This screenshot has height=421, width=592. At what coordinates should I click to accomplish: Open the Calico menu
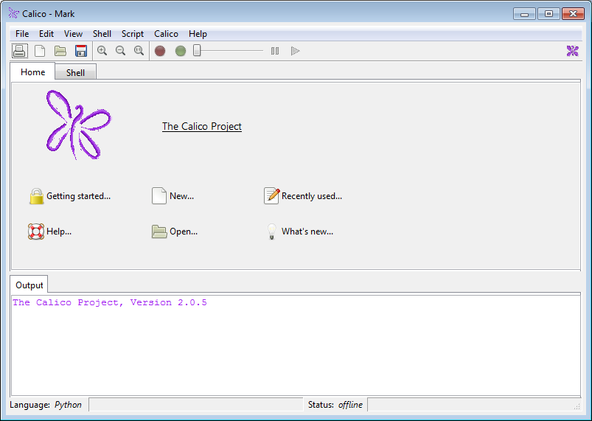(x=166, y=34)
